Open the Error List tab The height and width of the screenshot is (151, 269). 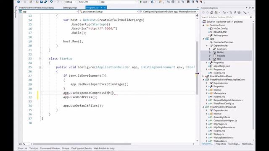tap(23, 148)
